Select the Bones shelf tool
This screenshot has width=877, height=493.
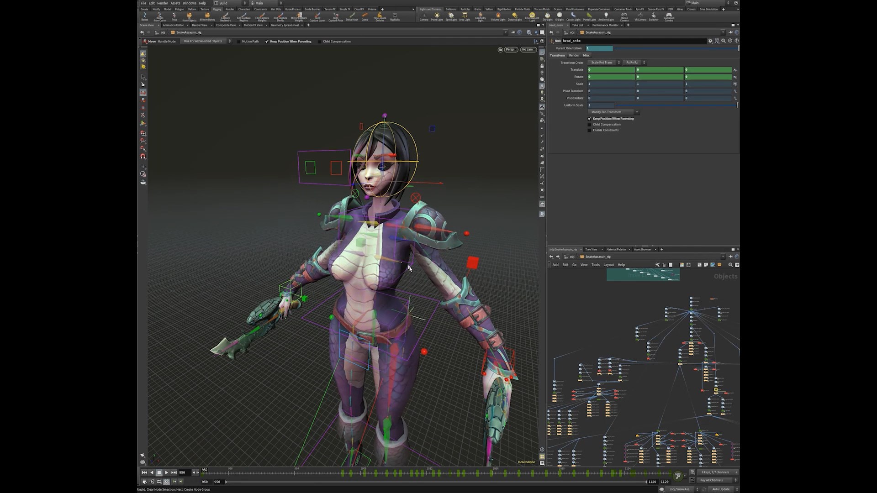coord(145,17)
